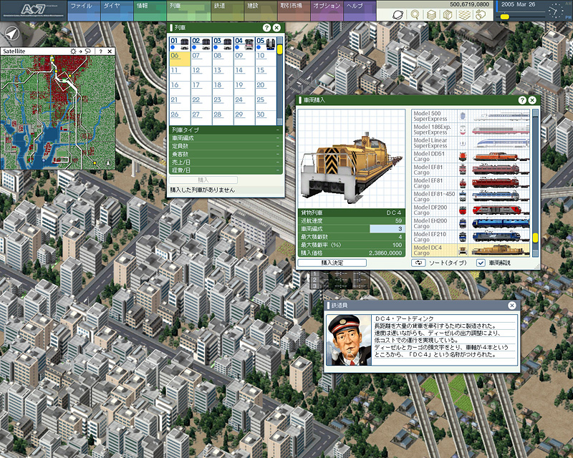Click the sun icon in Satellite window
The image size is (573, 458).
[74, 52]
